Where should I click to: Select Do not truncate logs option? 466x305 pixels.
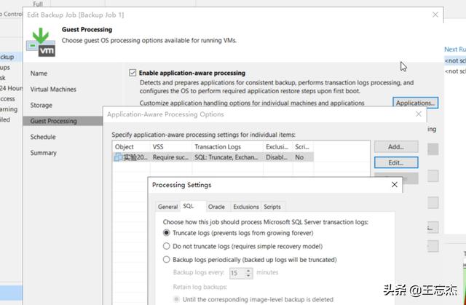(x=167, y=246)
